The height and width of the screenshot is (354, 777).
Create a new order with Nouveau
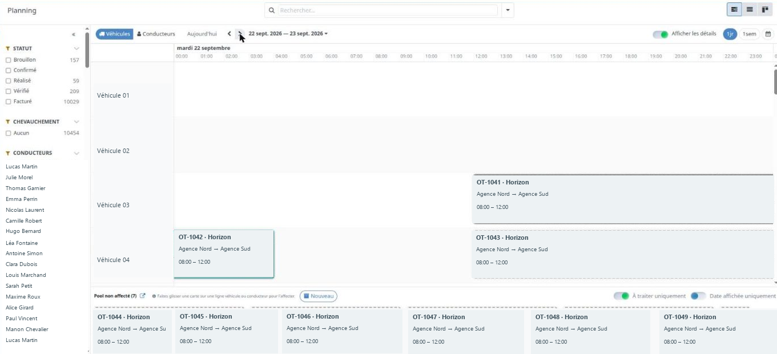coord(319,296)
